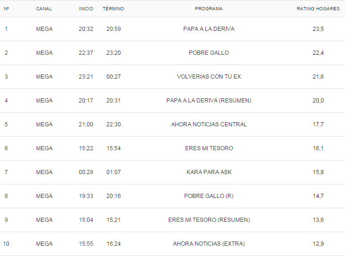This screenshot has width=345, height=256.
Task: Select the POBRE GALLO program in row 2
Action: coord(209,53)
